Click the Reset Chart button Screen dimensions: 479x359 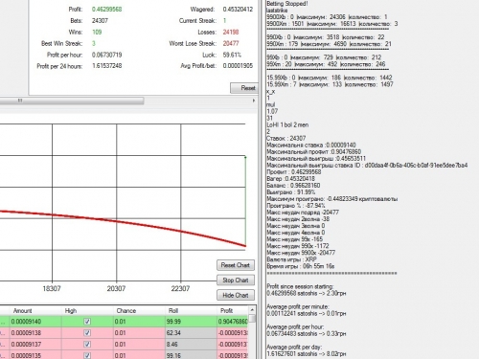click(x=236, y=265)
